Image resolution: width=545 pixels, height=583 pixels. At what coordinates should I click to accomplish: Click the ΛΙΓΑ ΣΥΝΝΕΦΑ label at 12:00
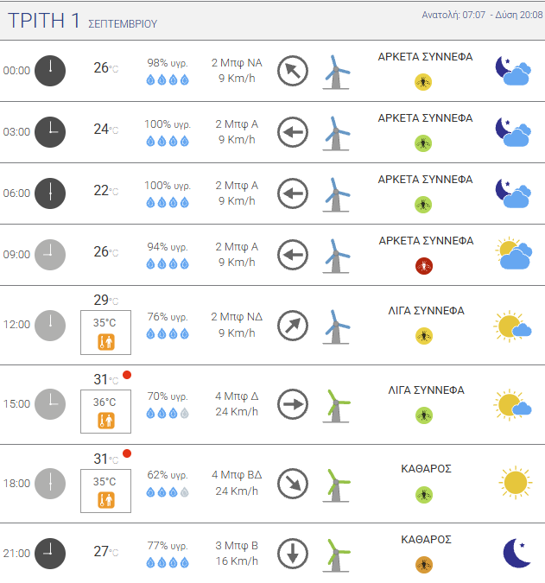(426, 311)
